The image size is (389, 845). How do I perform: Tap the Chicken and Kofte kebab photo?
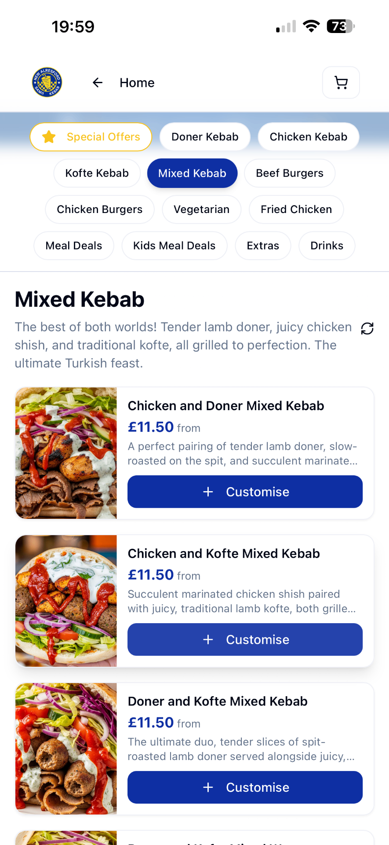(66, 601)
